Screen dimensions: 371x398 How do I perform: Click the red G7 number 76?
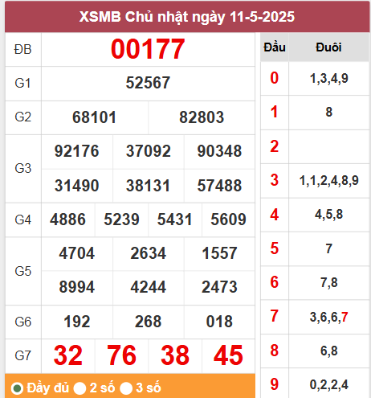click(121, 355)
